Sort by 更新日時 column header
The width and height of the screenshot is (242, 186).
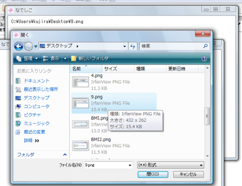pyautogui.click(x=182, y=69)
